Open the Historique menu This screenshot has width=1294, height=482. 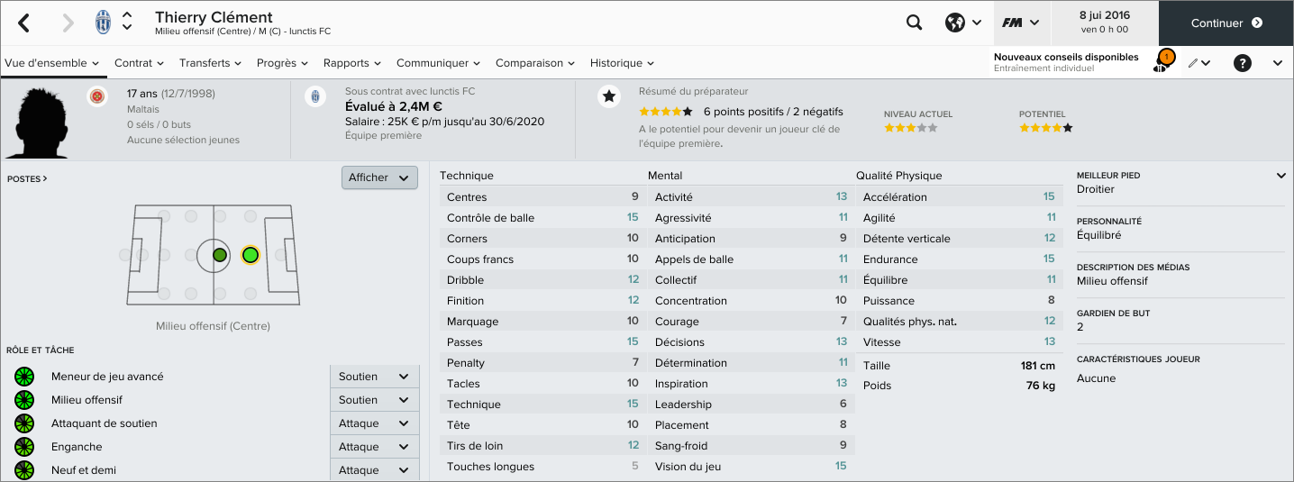pyautogui.click(x=622, y=63)
